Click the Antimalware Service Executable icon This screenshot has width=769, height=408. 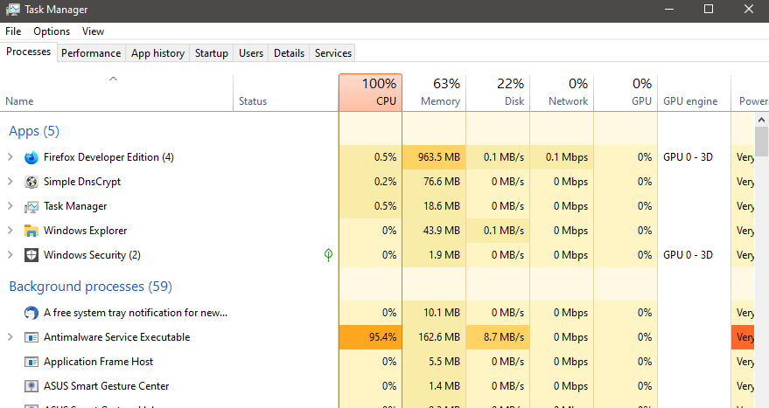coord(31,337)
